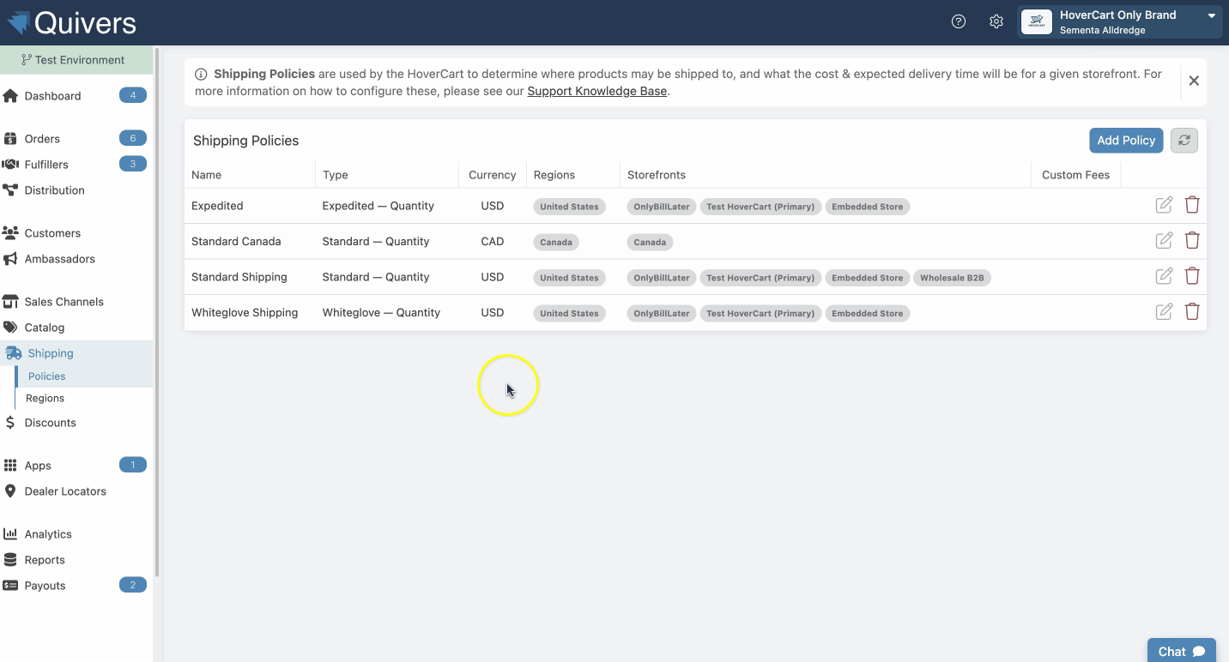
Task: Click the Add Policy button
Action: tap(1126, 140)
